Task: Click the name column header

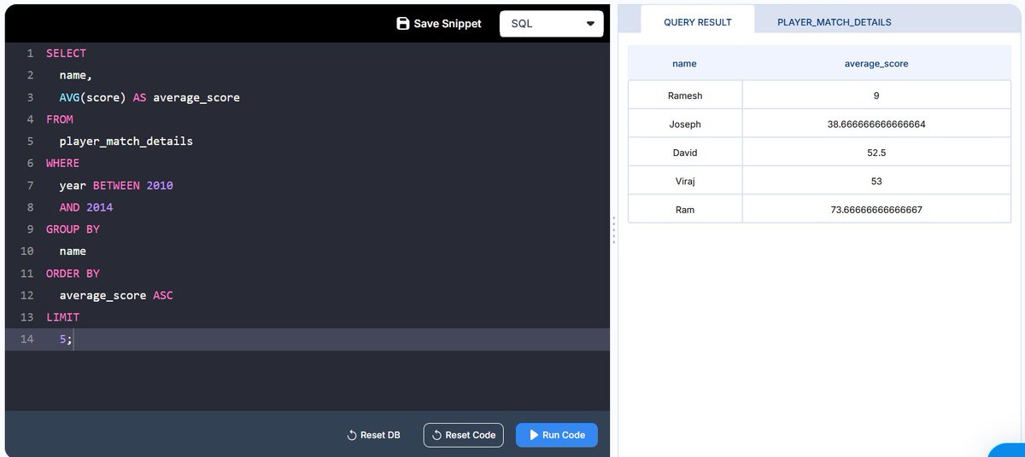Action: 684,63
